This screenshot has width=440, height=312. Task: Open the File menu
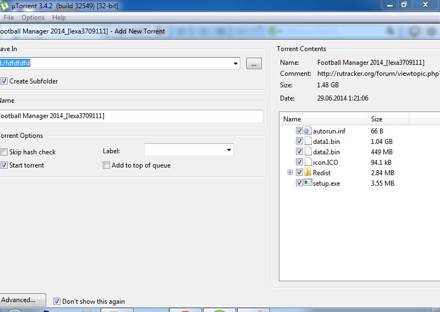point(9,18)
